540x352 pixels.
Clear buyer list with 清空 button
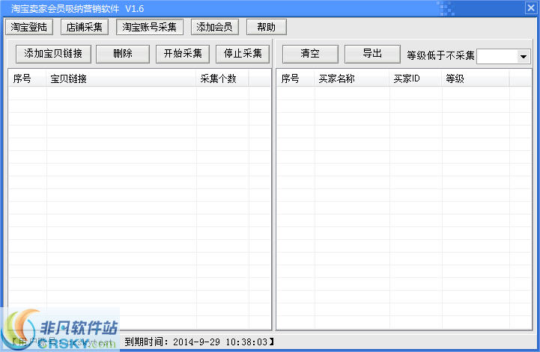click(x=310, y=54)
